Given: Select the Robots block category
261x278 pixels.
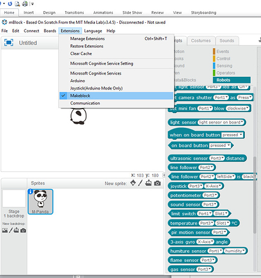Looking at the screenshot, I should 232,80.
